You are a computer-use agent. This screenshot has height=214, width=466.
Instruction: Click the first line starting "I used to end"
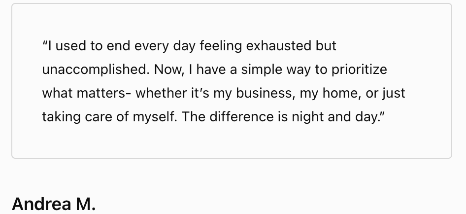coord(189,46)
